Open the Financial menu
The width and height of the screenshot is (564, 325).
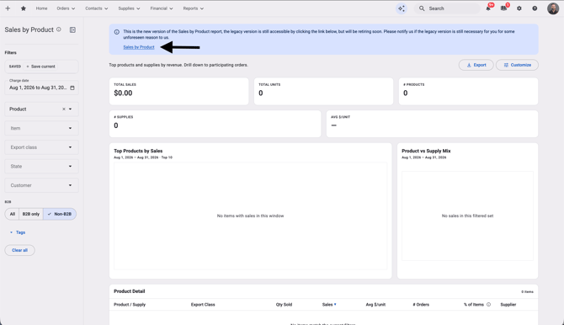click(x=161, y=8)
